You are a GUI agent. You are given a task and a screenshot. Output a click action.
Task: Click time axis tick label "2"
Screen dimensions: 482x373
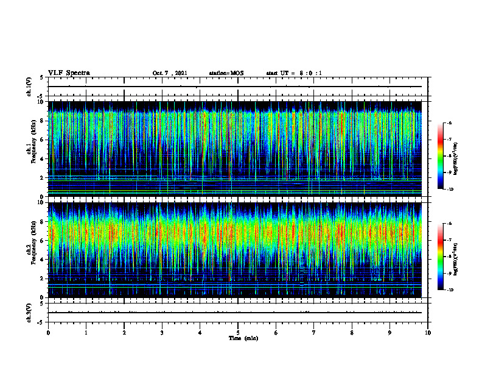124,333
